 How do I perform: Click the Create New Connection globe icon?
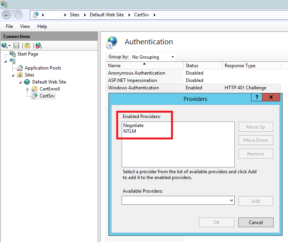point(5,45)
